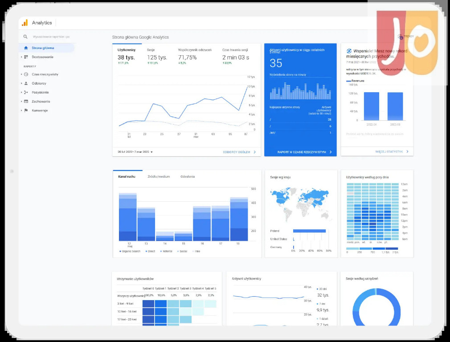The height and width of the screenshot is (342, 450).
Task: Click arrow next to WIĘCEJ STATYSTYK
Action: click(x=407, y=151)
